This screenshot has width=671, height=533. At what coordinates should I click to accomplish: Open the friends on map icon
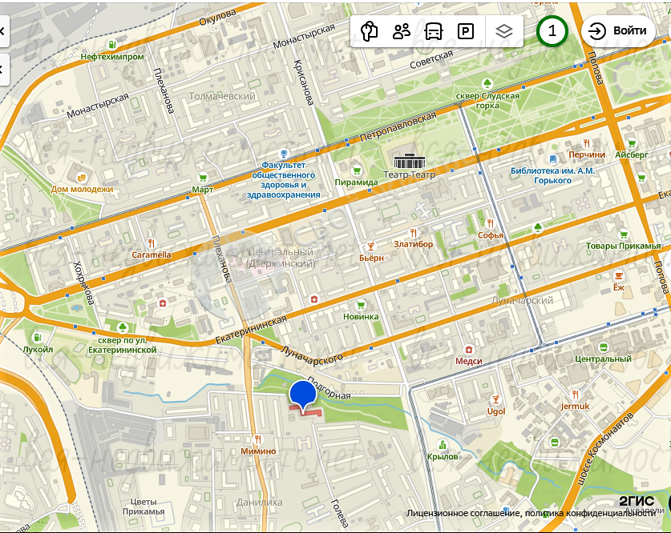click(402, 31)
